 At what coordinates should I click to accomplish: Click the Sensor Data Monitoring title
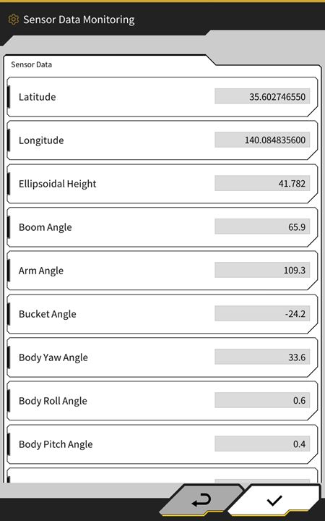(79, 20)
